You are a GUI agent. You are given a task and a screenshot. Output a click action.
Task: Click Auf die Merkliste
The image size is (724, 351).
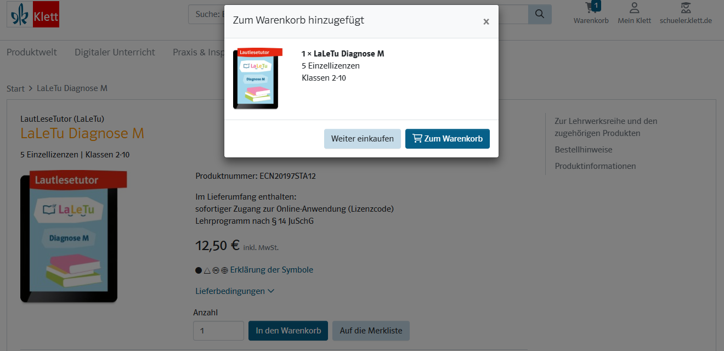click(371, 331)
